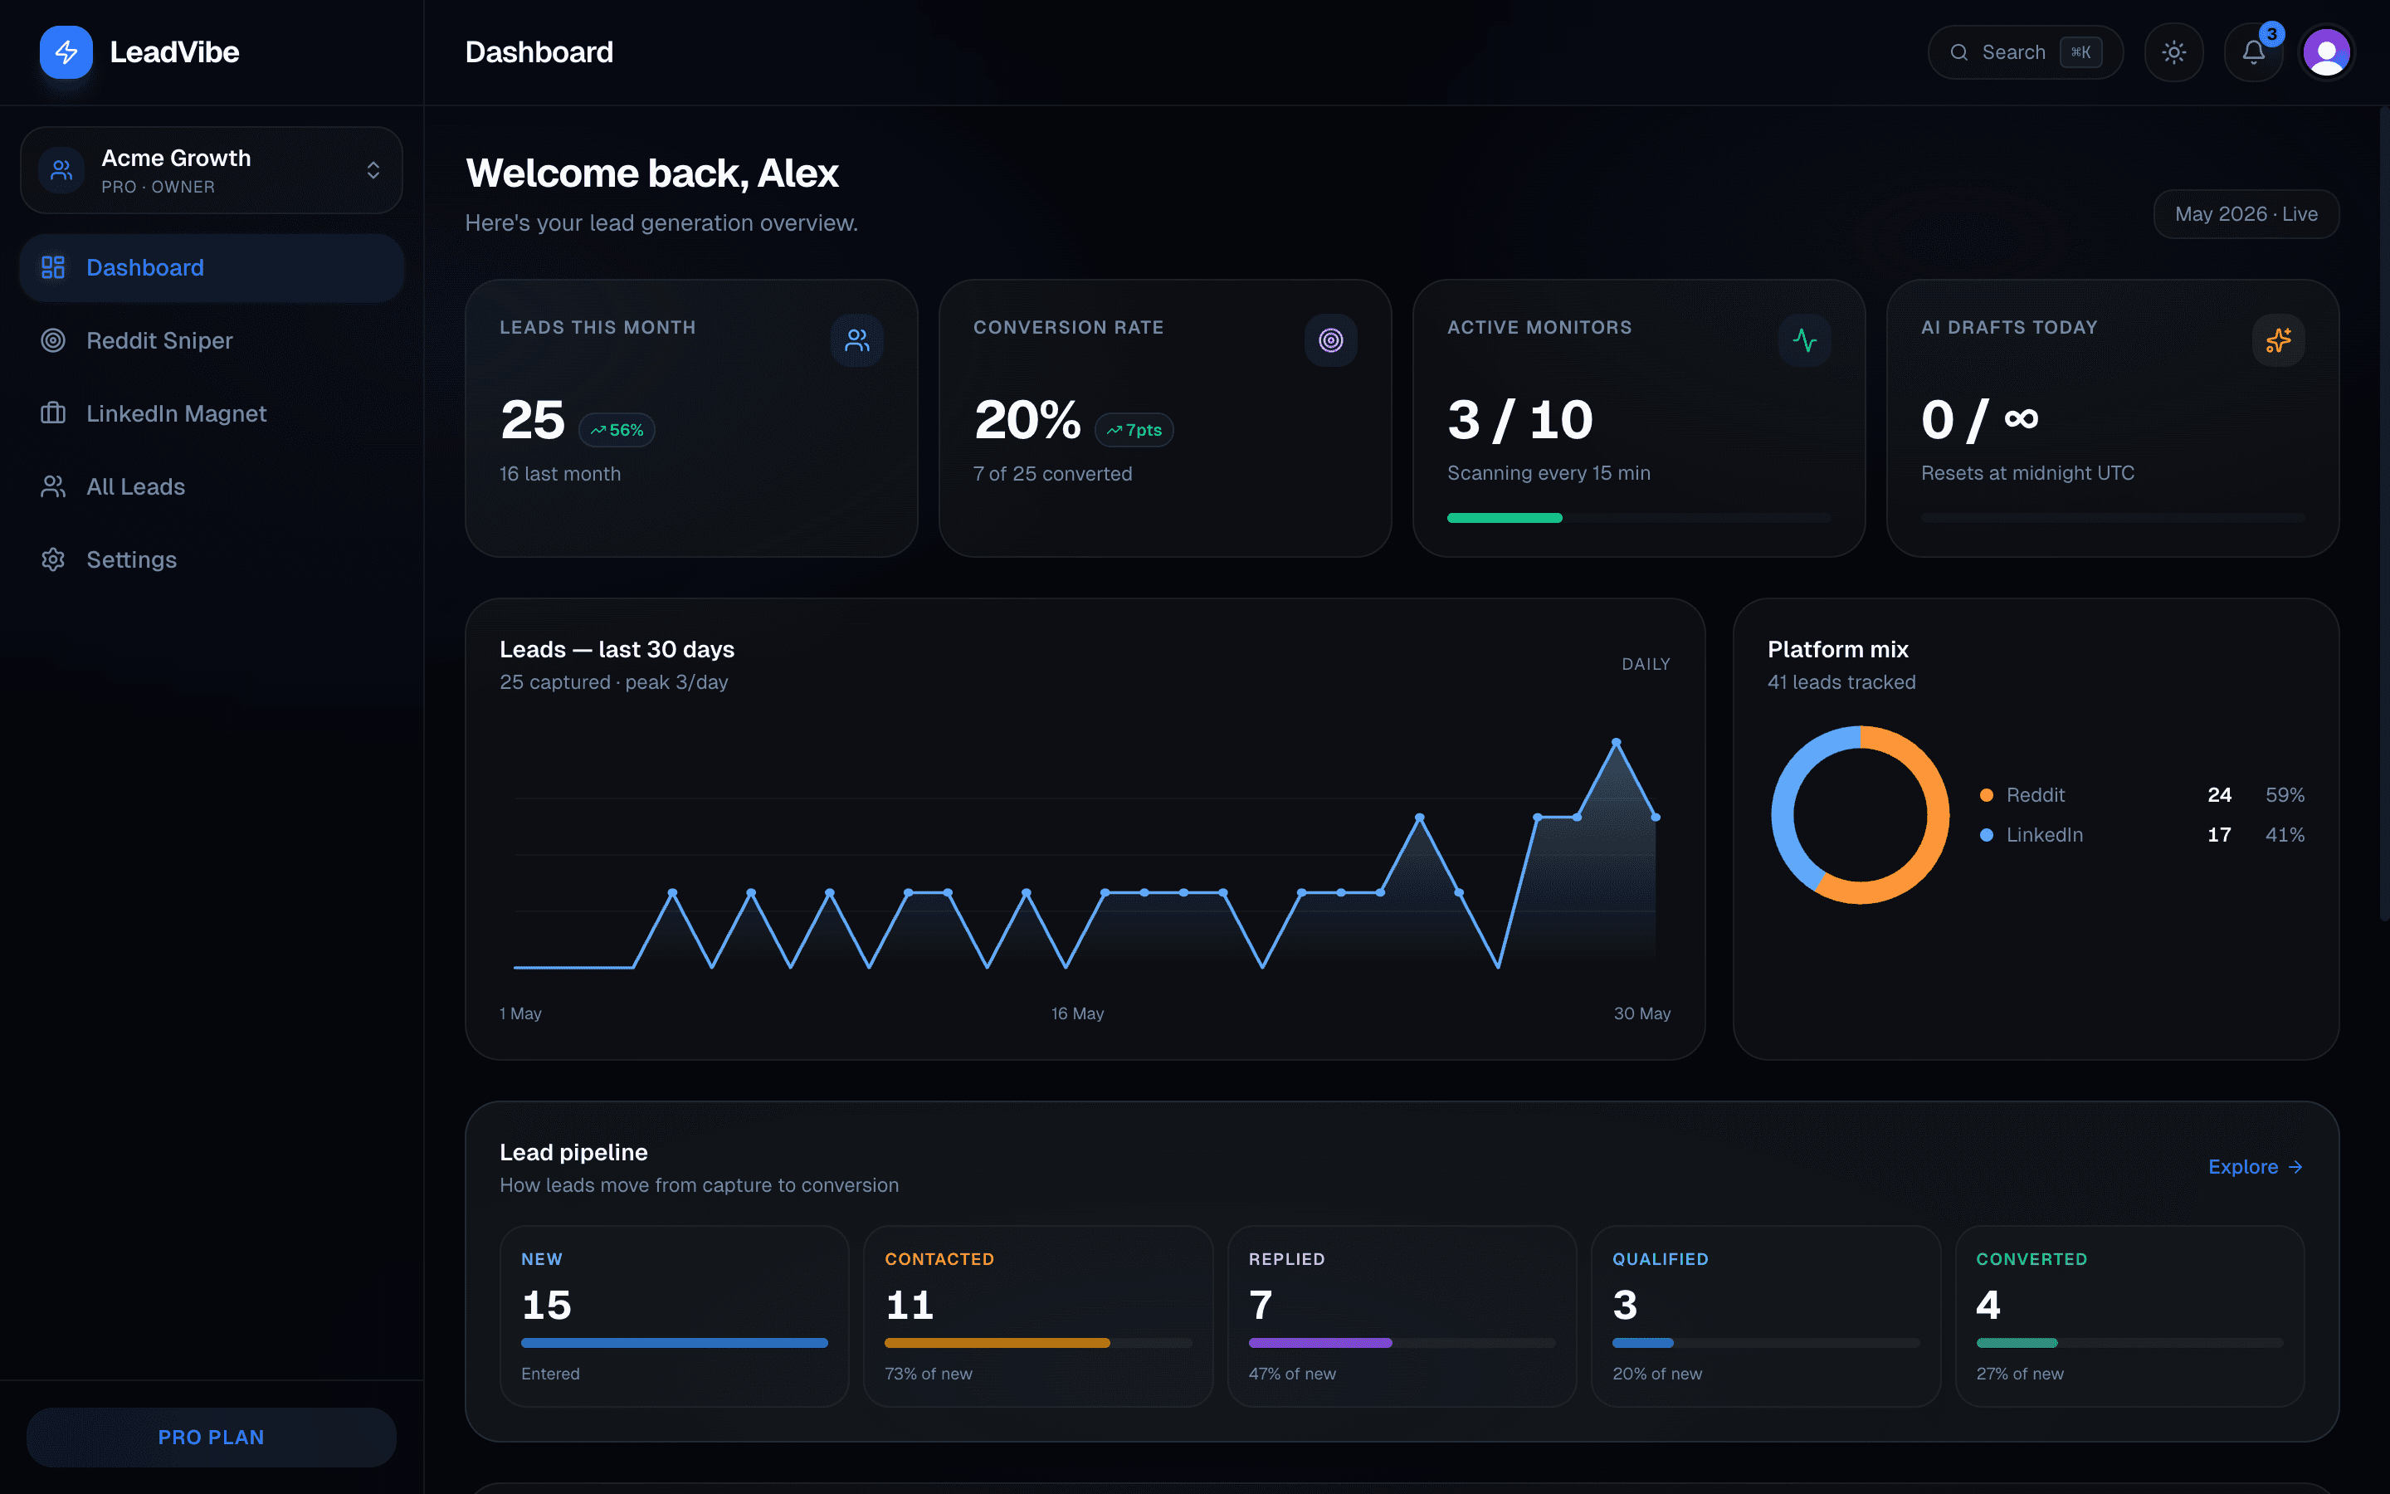Click the Reddit legend label
This screenshot has height=1494, width=2390.
pyautogui.click(x=2036, y=795)
